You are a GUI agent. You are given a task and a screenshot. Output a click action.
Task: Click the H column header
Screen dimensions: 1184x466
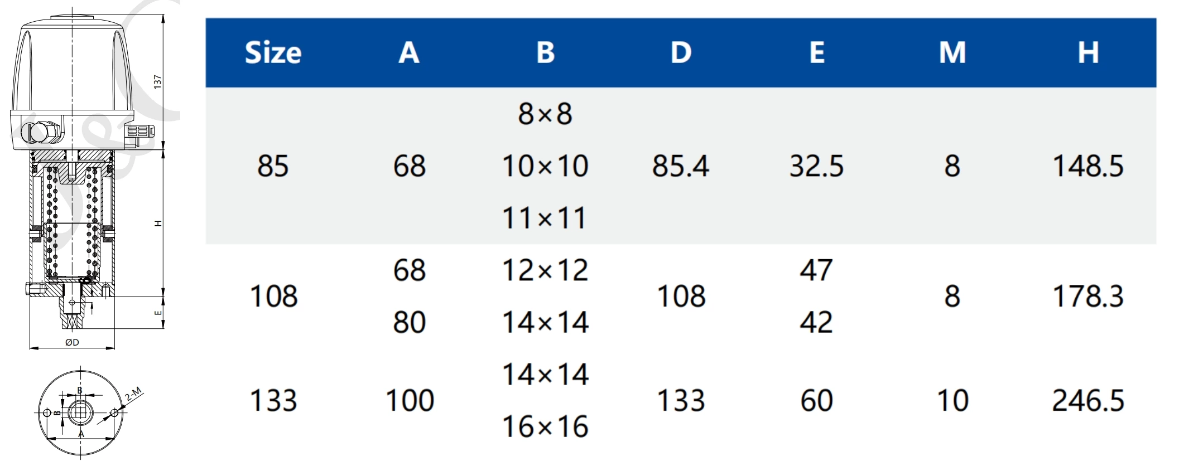(1088, 53)
